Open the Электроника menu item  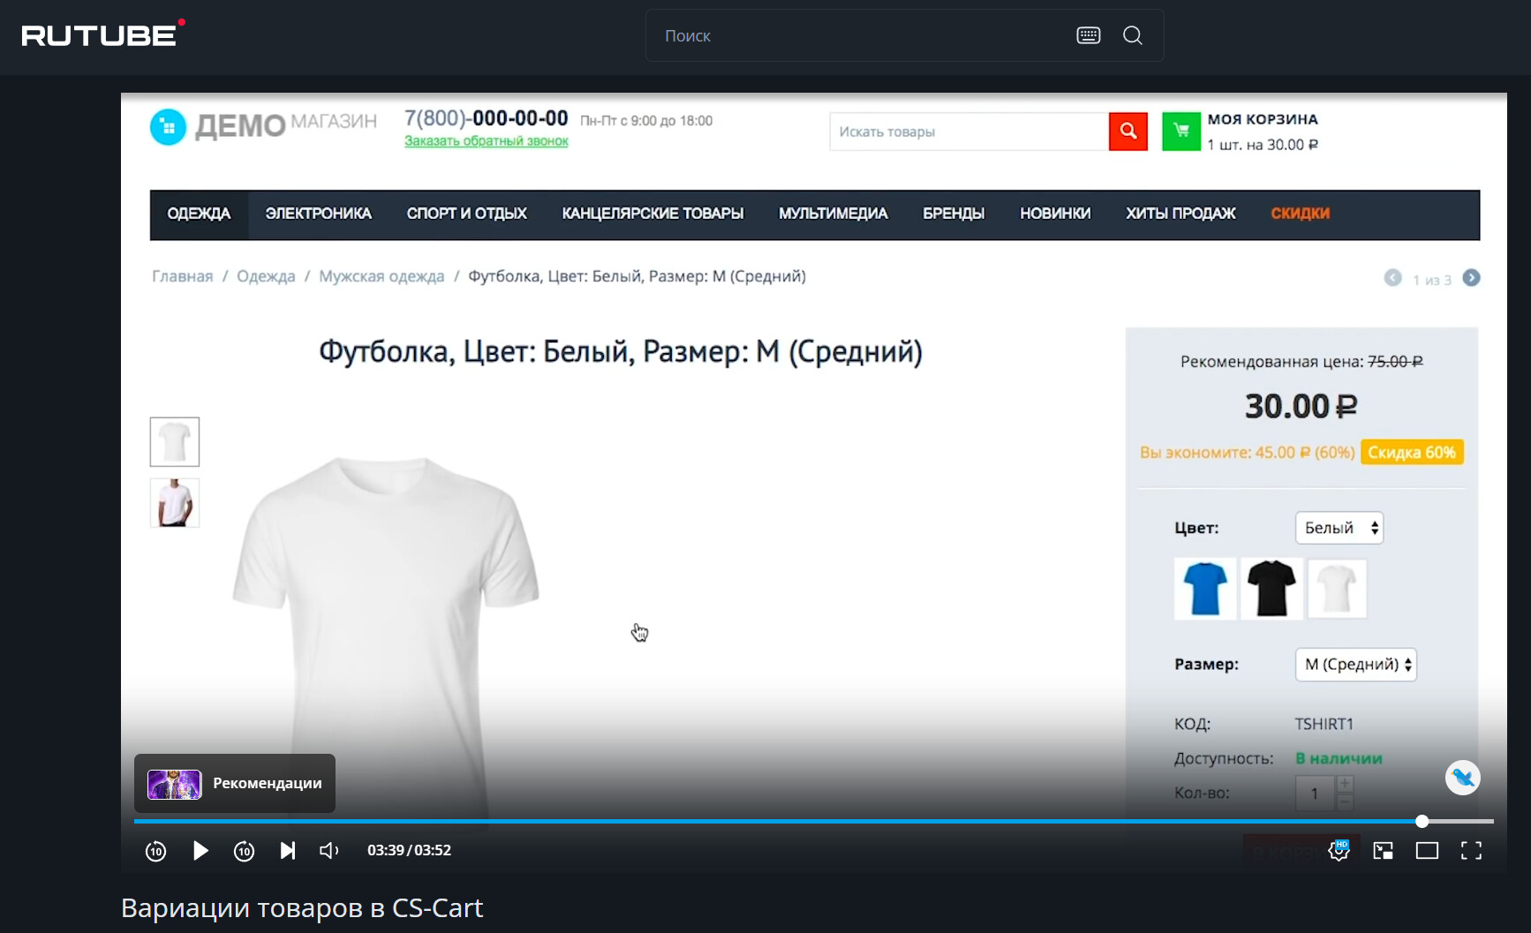[x=318, y=214]
